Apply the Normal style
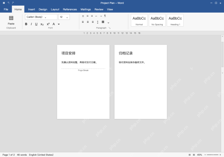 [x=139, y=20]
